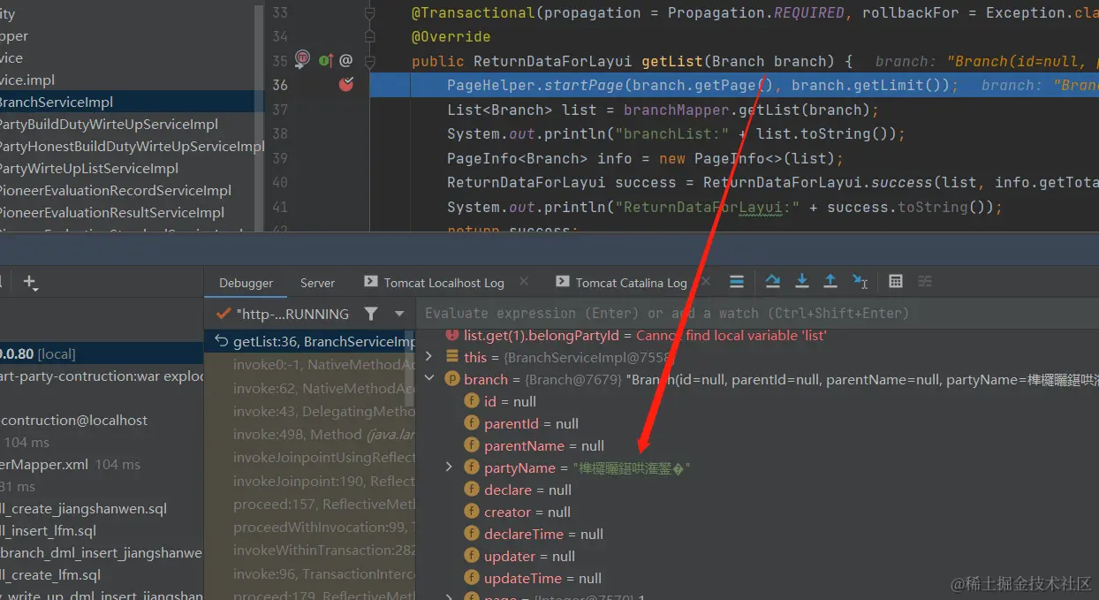The image size is (1099, 600).
Task: Click the Step Over debugger icon
Action: point(773,282)
